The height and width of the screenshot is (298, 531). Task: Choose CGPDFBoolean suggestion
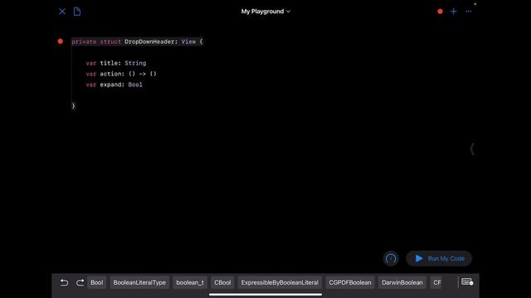tap(350, 282)
